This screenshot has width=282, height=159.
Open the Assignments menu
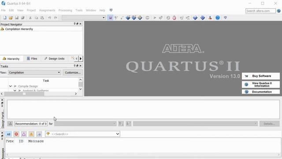[47, 10]
